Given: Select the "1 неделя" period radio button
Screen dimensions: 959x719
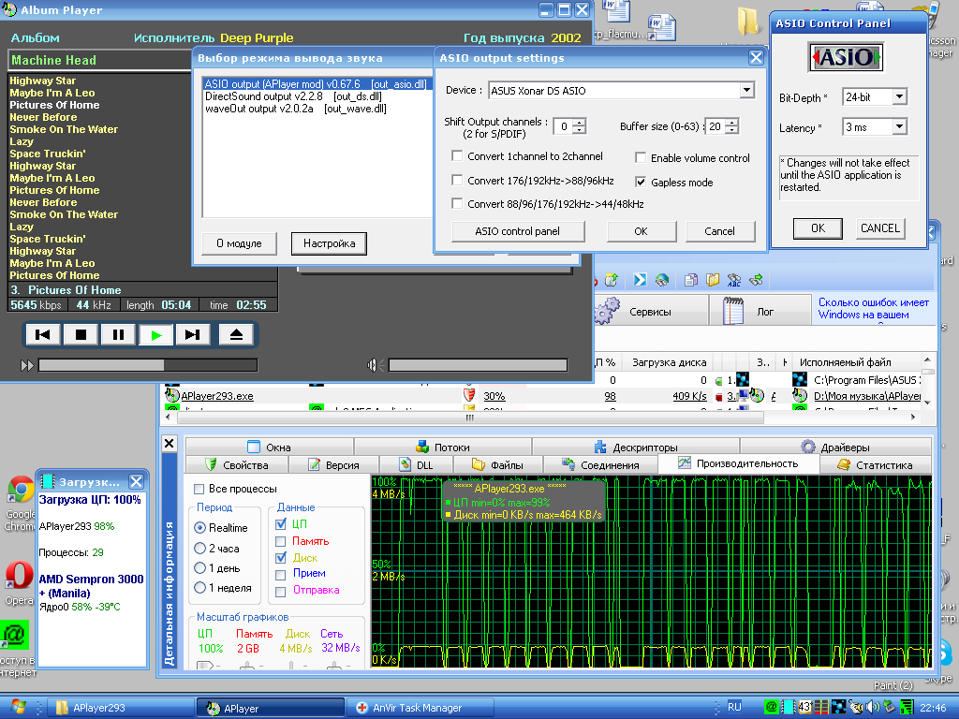Looking at the screenshot, I should [x=199, y=588].
